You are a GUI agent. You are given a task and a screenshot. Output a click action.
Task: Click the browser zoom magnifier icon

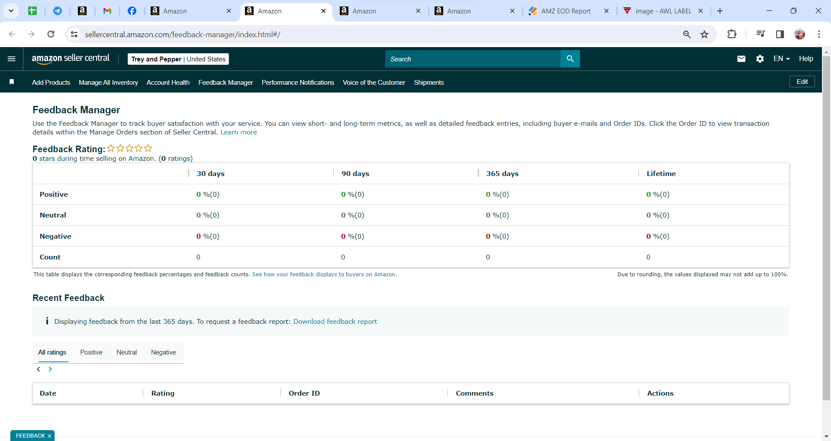(x=687, y=34)
